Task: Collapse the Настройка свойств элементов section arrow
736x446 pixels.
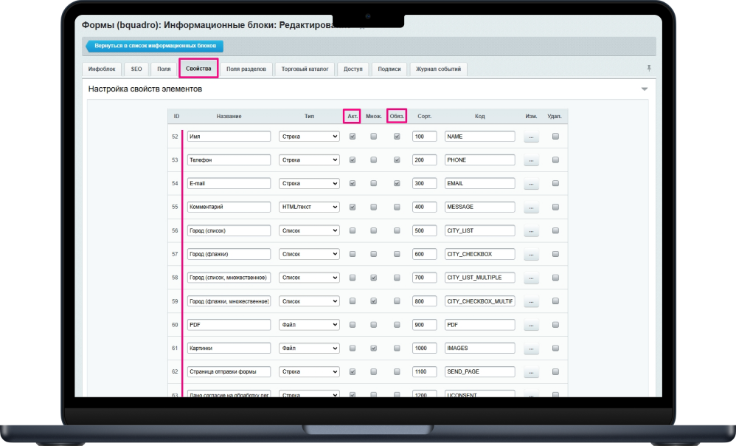Action: point(645,89)
